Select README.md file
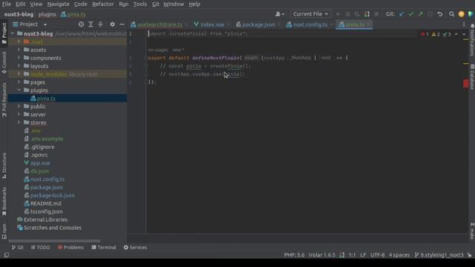The width and height of the screenshot is (475, 267). (45, 203)
